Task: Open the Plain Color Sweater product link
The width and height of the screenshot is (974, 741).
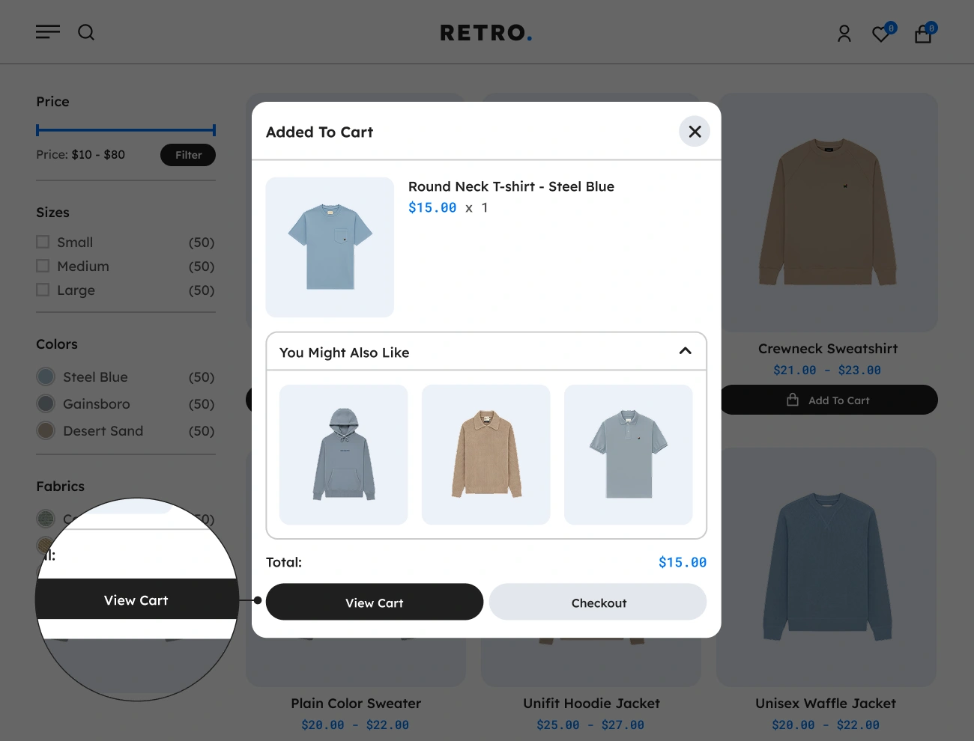Action: point(356,704)
